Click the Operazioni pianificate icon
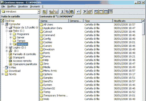This screenshot has width=146, height=101. (x=10, y=64)
